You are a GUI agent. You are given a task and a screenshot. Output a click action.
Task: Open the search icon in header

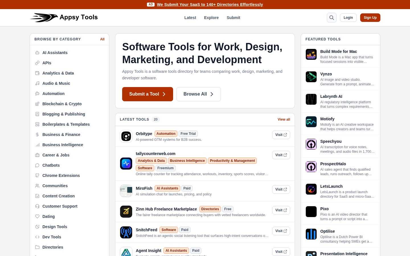point(332,18)
